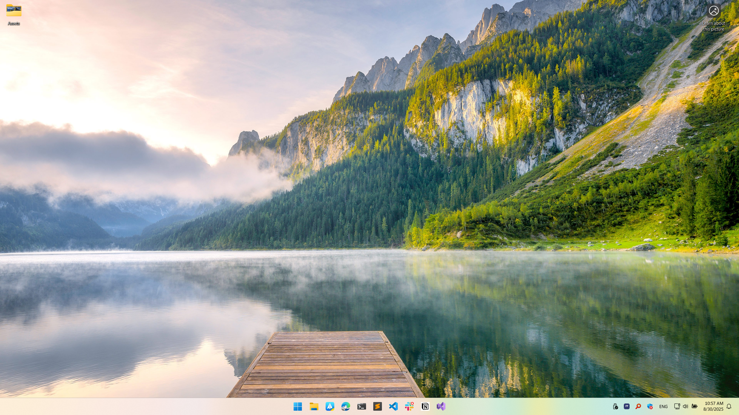Open File Explorer from taskbar
739x415 pixels.
point(314,406)
